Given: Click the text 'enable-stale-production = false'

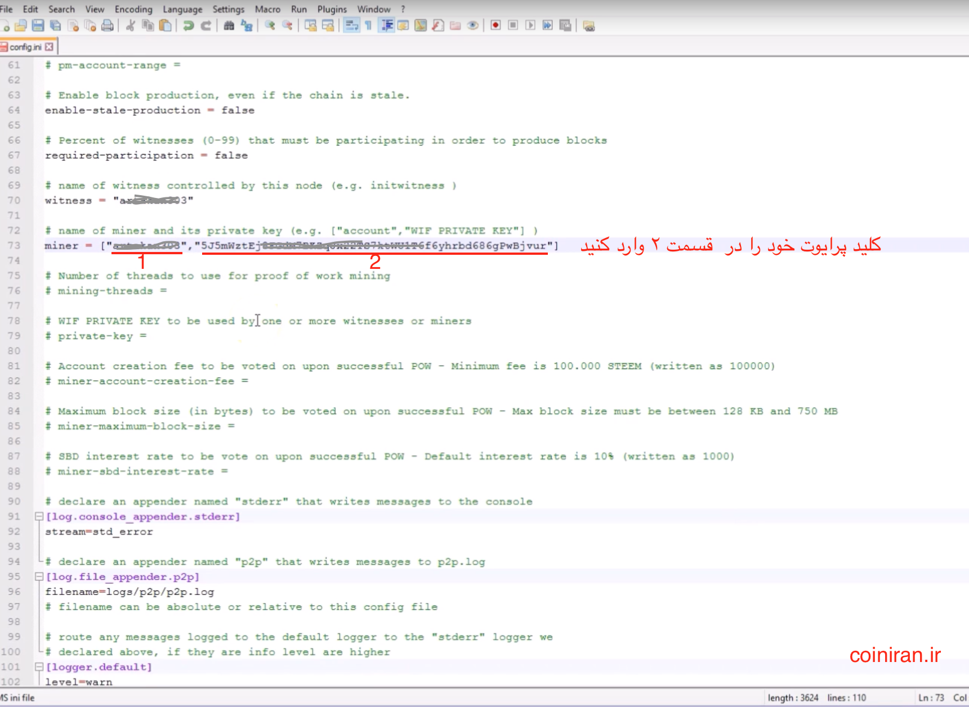Looking at the screenshot, I should click(x=150, y=110).
